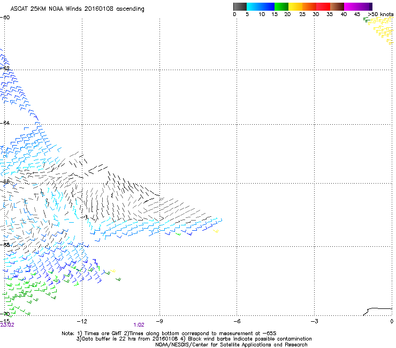This screenshot has width=396, height=348.
Task: Click the purple "23:02" time stamp
Action: point(7,325)
